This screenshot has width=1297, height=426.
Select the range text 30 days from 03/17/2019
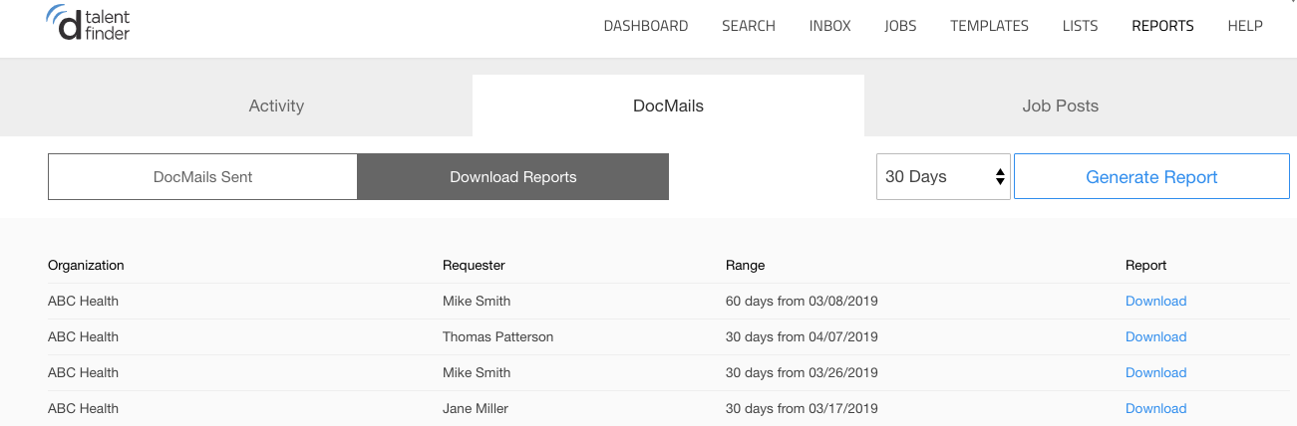(802, 408)
